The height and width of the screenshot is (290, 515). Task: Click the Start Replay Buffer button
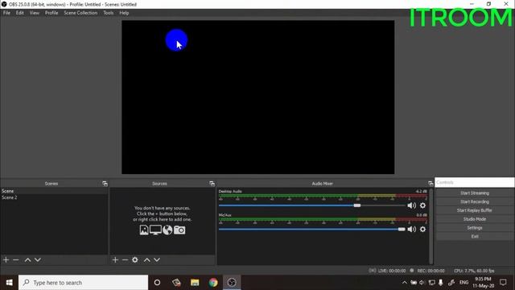pos(475,210)
